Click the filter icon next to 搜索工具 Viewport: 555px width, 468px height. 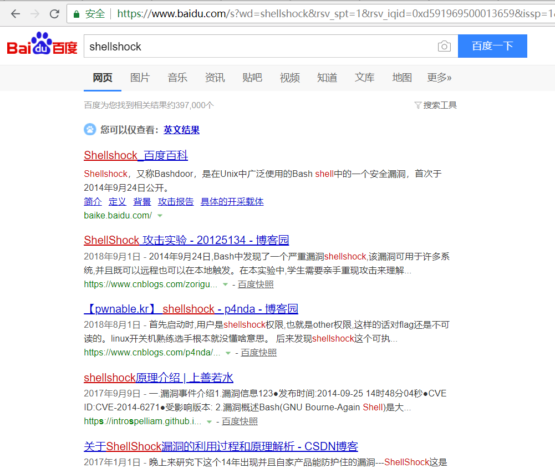pyautogui.click(x=417, y=105)
